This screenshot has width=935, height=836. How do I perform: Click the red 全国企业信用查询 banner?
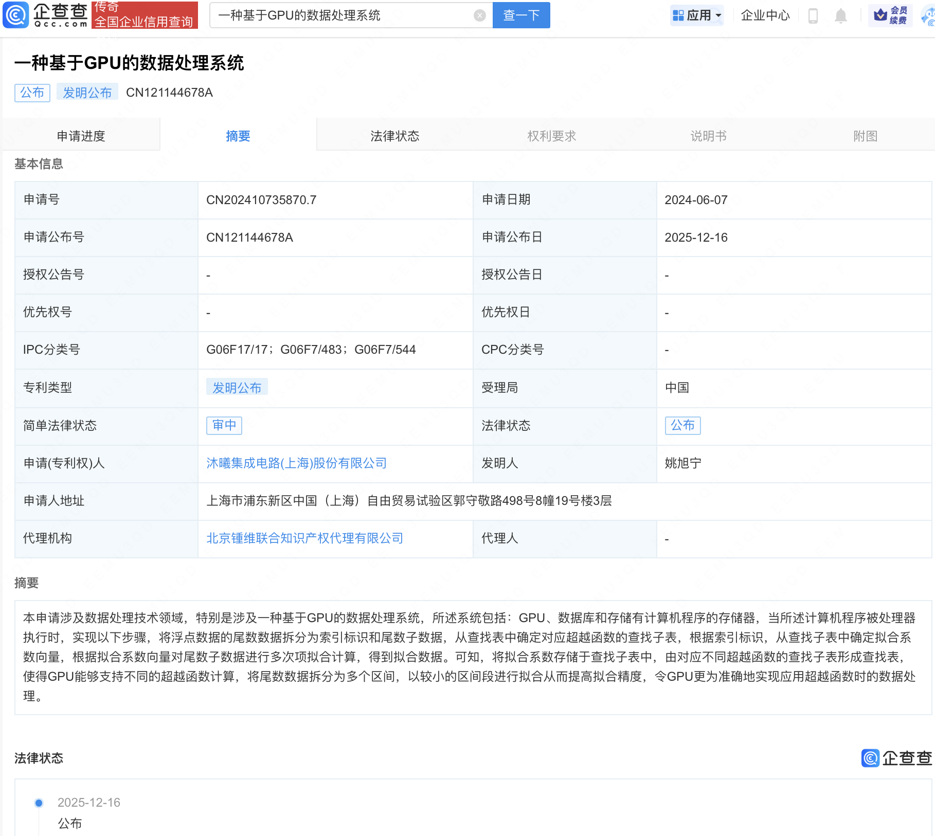coord(145,15)
